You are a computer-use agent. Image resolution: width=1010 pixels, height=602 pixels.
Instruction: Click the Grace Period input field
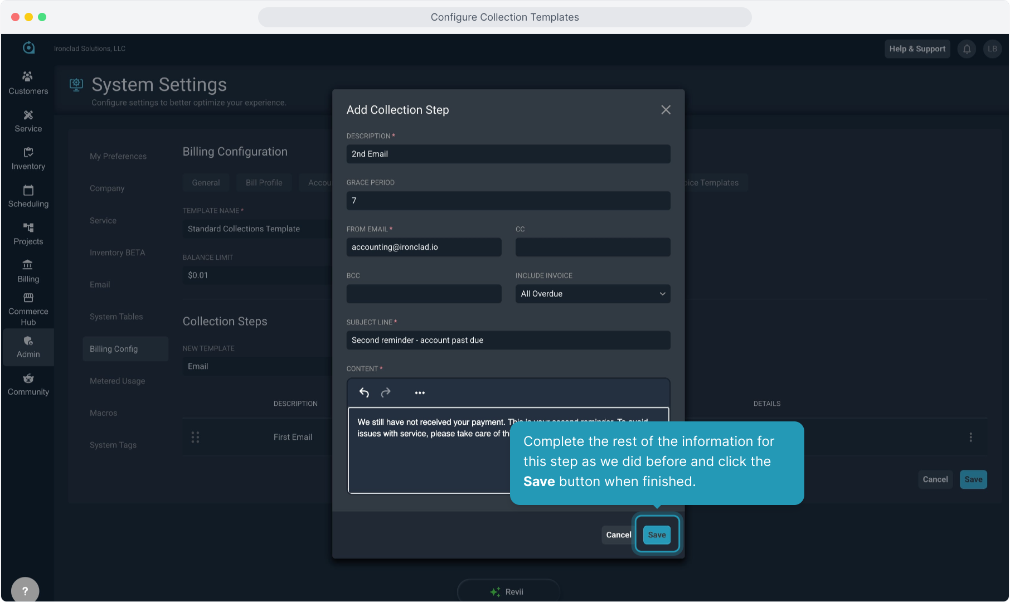pos(508,201)
